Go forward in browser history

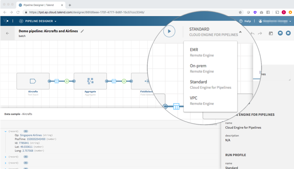(x=11, y=12)
